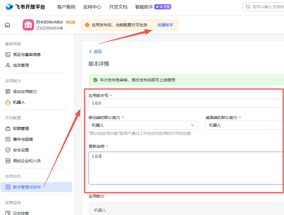Open 开发文档 in top navigation
The width and height of the screenshot is (284, 215).
[118, 7]
